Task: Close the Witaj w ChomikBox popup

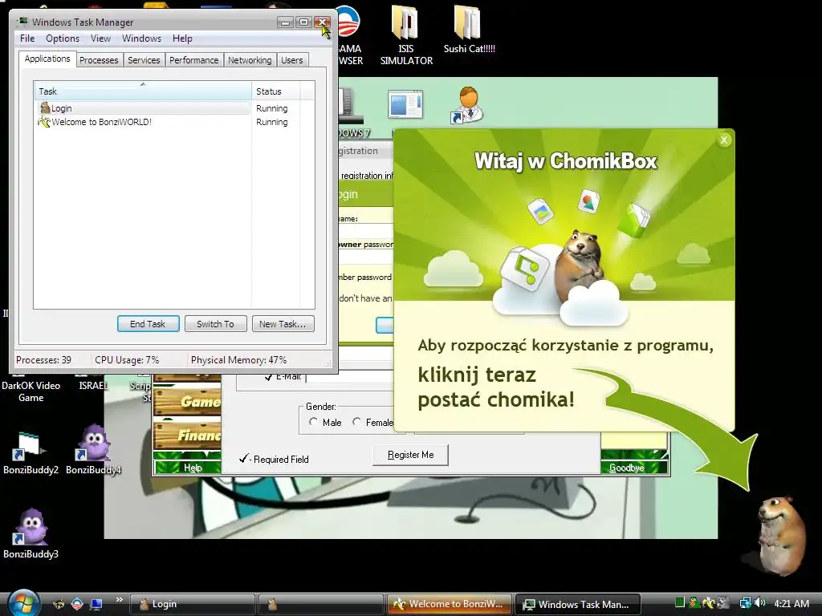Action: click(724, 140)
